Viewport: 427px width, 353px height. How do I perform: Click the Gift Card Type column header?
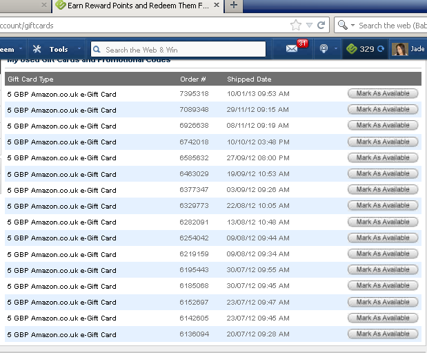point(30,79)
